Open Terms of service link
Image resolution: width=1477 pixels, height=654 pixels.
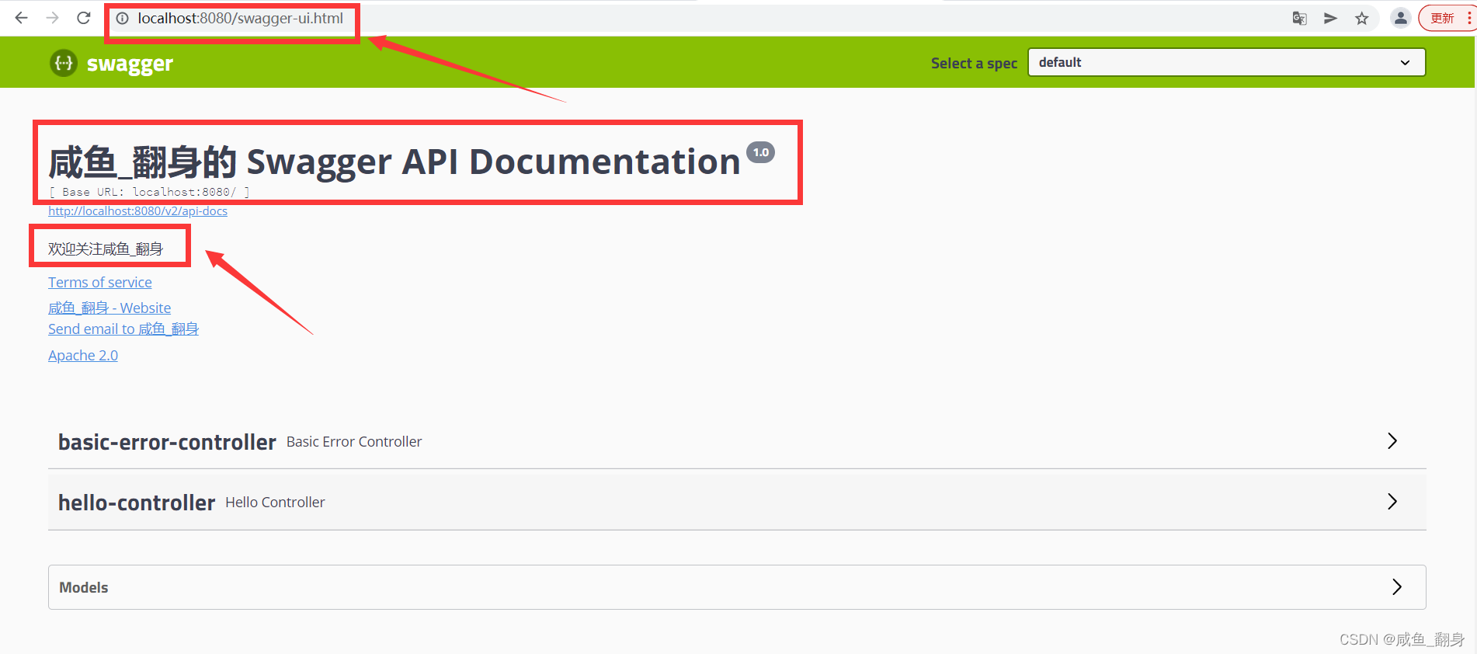[100, 283]
